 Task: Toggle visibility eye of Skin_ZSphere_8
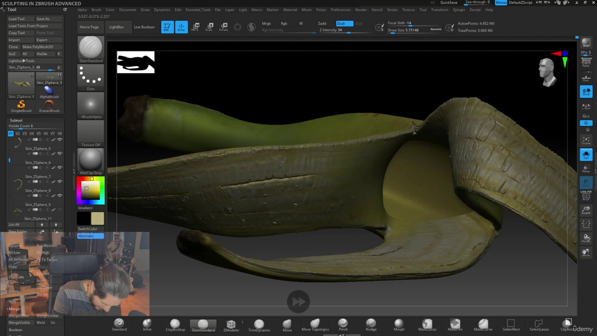[60, 182]
